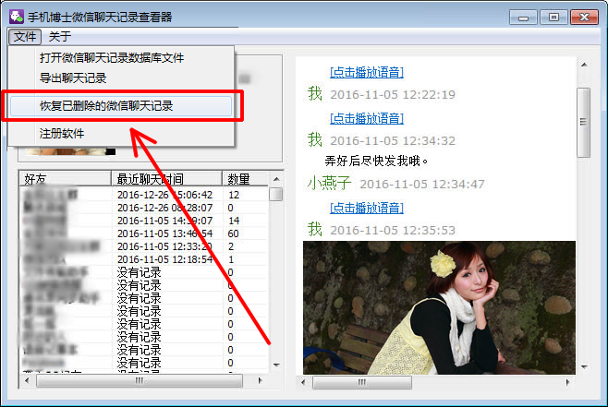Click friend list scroll up arrow
608x407 pixels.
click(x=276, y=179)
